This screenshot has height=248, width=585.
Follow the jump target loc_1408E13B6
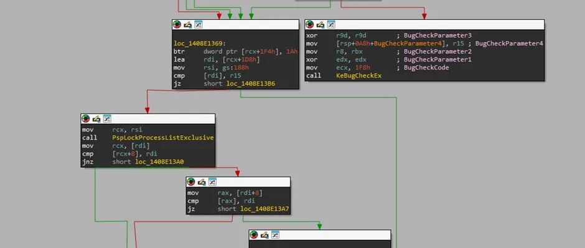click(x=251, y=84)
